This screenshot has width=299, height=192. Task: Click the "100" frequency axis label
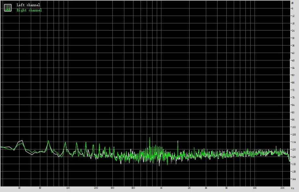point(68,188)
